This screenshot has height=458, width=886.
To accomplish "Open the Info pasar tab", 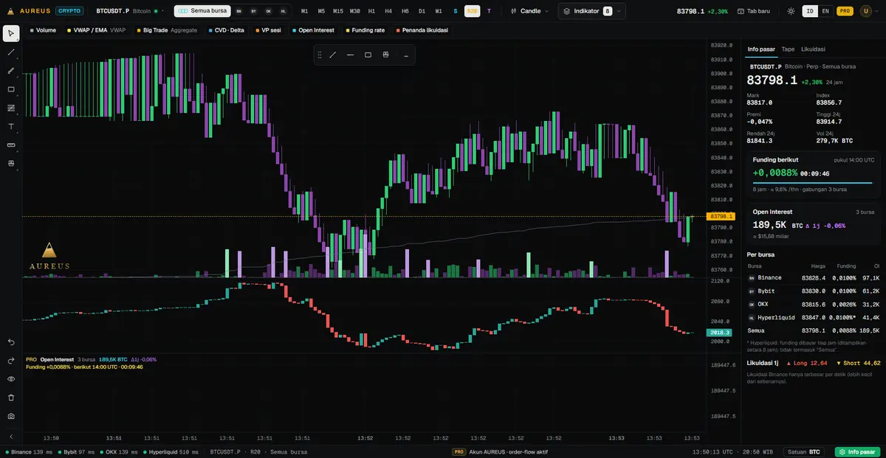I will coord(761,49).
